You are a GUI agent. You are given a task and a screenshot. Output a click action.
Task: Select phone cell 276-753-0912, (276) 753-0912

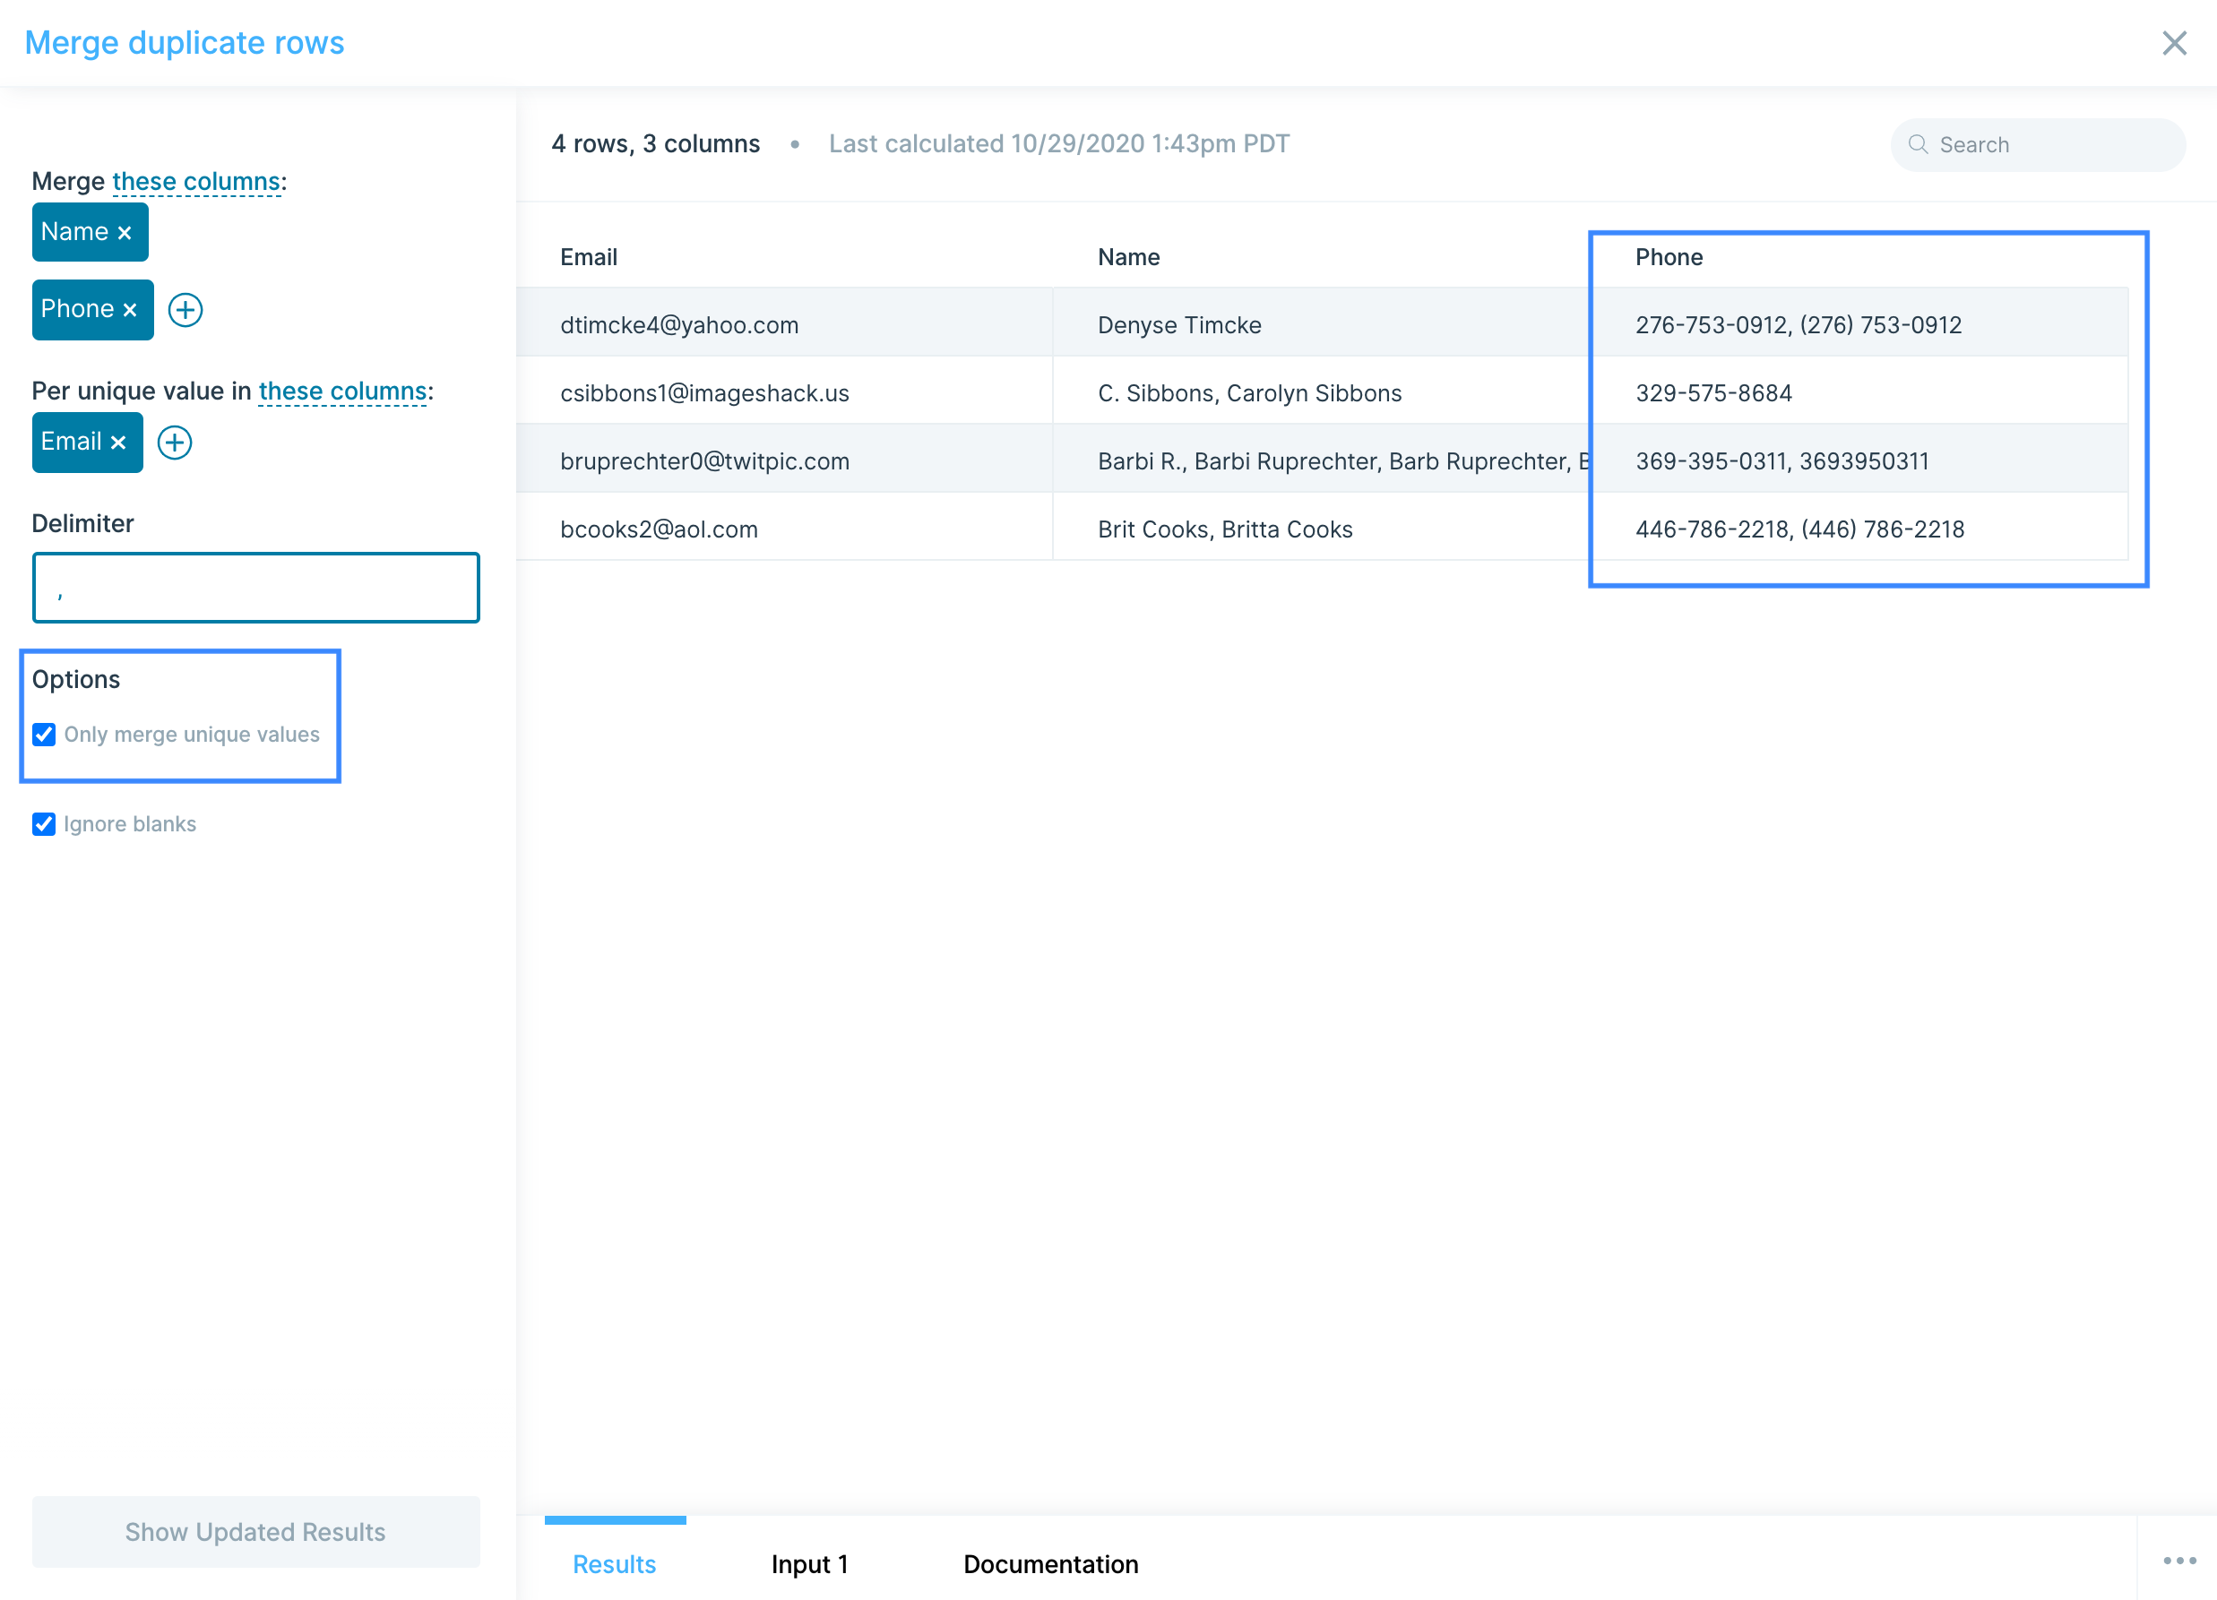pos(1859,324)
